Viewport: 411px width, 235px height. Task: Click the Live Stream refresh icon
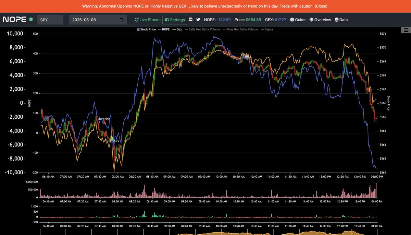click(137, 20)
